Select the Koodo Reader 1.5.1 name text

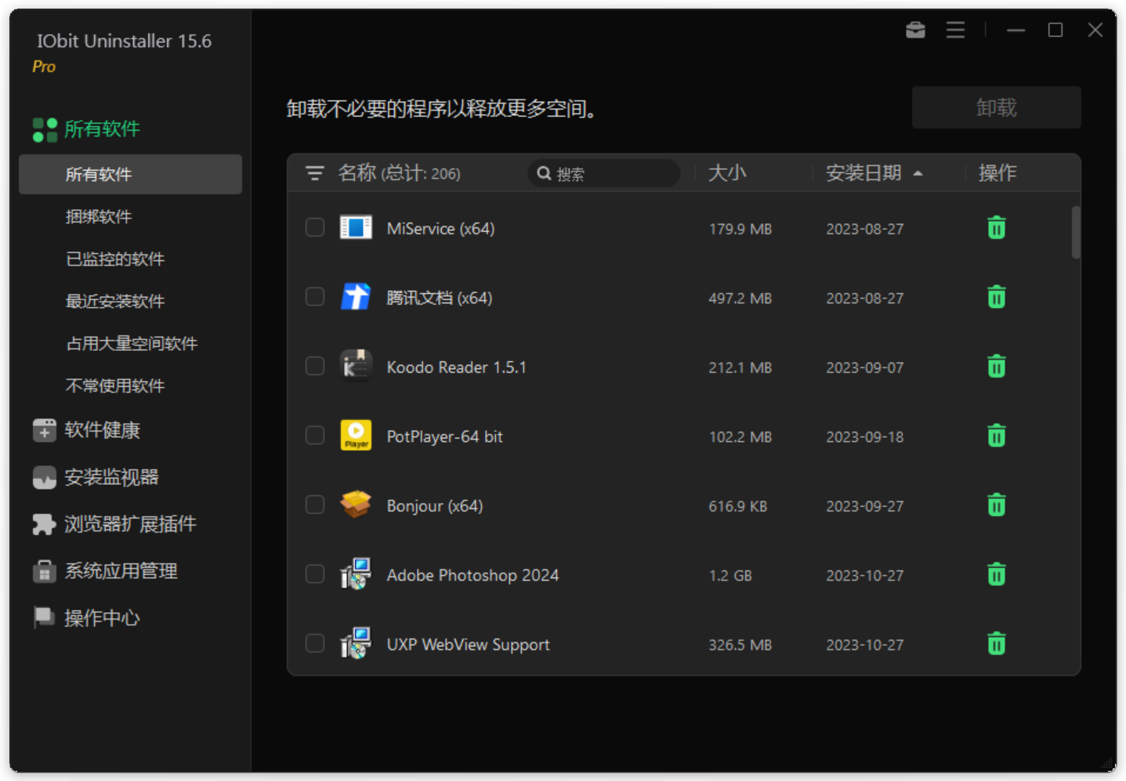pos(456,367)
